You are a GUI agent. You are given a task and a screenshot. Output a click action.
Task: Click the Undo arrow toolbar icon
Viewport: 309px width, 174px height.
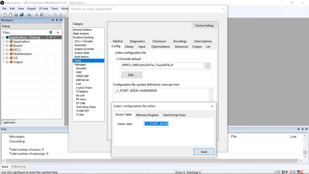[x=55, y=15]
